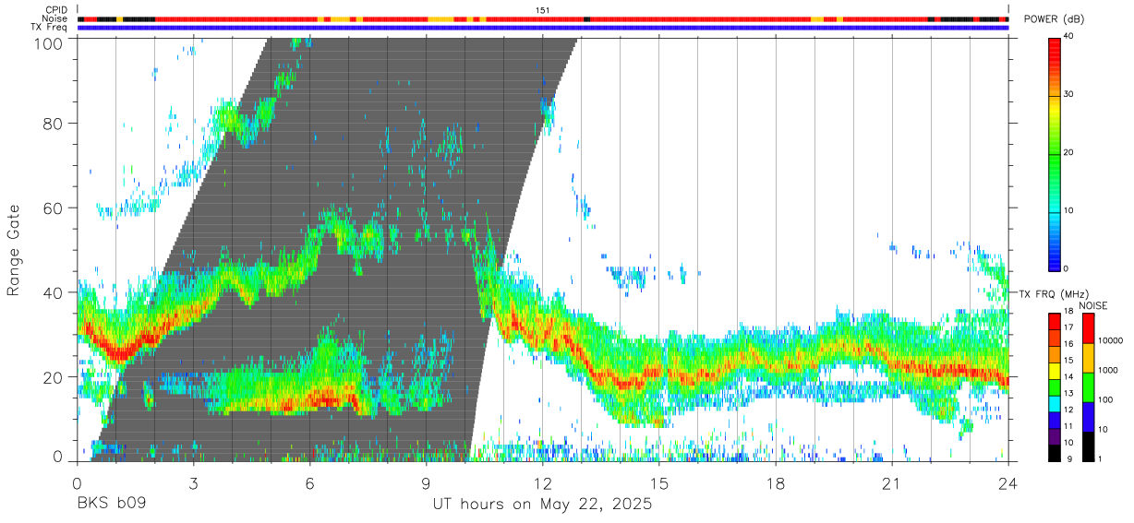Click the 40 label on the POWER colorbar
The width and height of the screenshot is (1134, 523).
point(1068,36)
